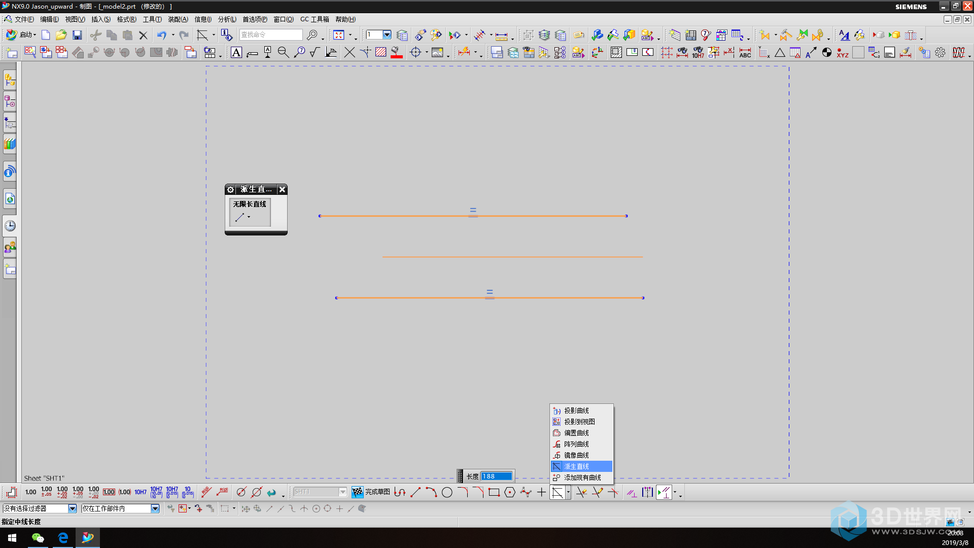Open the Undo history dropdown arrow
974x548 pixels.
pos(173,35)
